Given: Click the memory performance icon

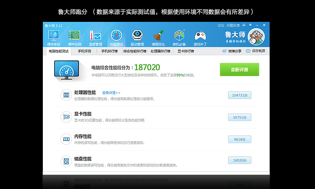Looking at the screenshot, I should (66, 139).
